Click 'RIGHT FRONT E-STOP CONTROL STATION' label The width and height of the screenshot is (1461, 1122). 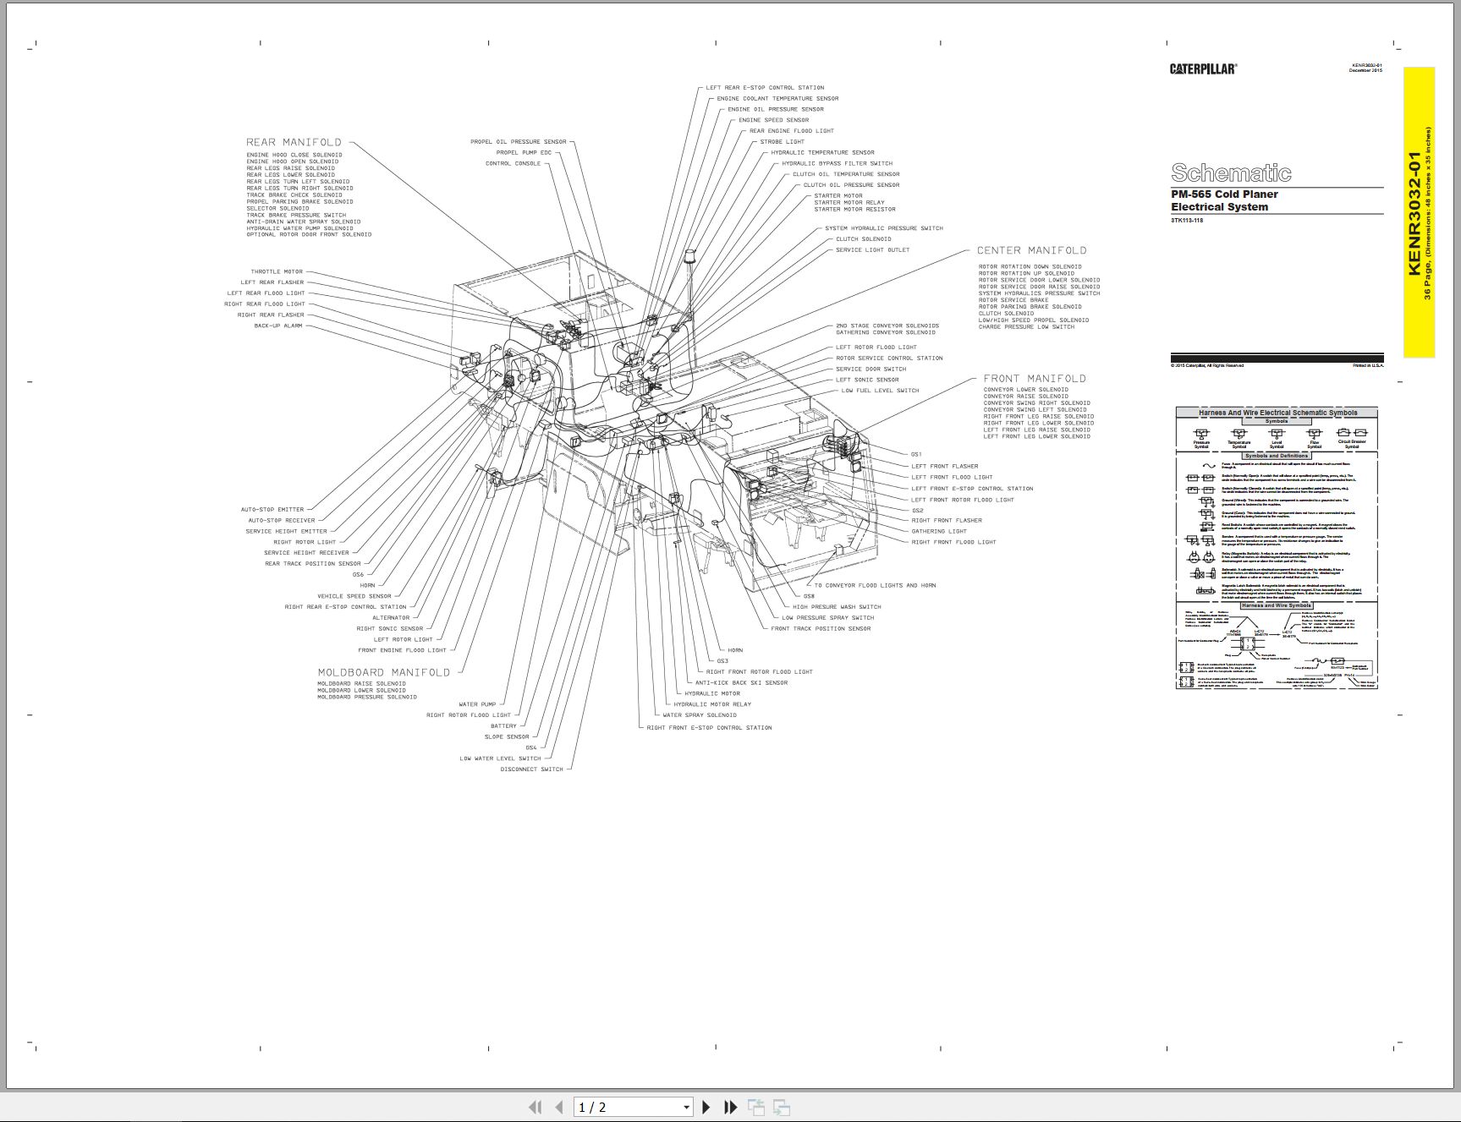[x=709, y=728]
